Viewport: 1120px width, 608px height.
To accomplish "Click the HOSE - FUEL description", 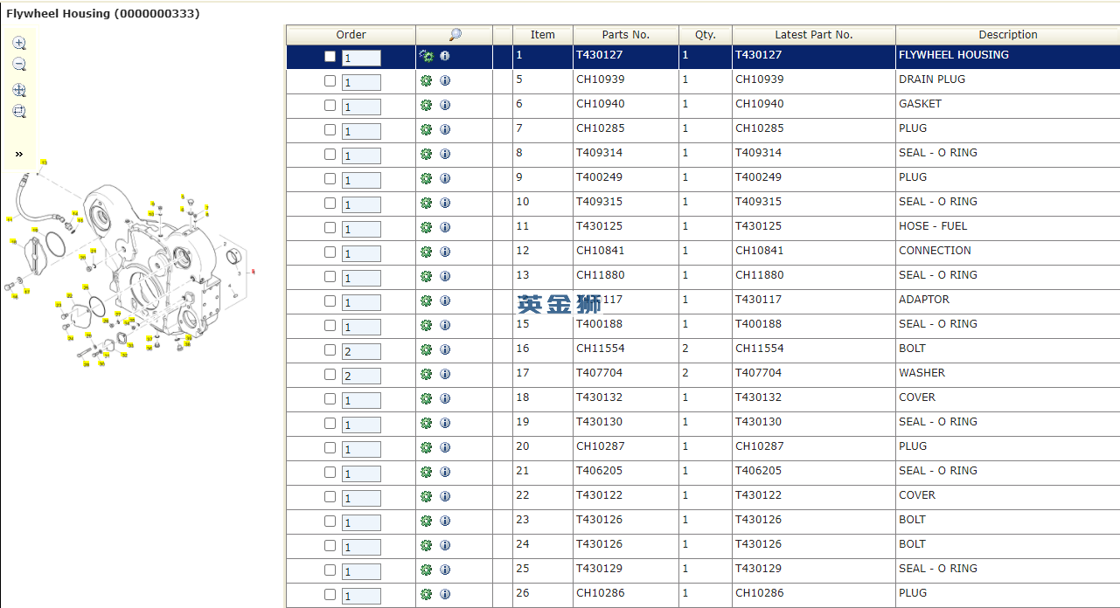I will (x=933, y=226).
